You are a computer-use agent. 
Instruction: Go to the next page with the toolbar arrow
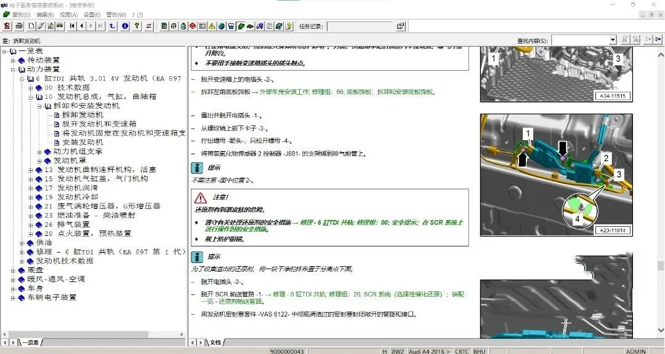(x=91, y=26)
